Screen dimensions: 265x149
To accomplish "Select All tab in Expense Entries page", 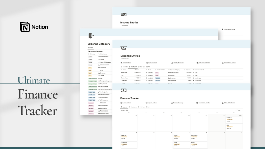I will (148, 67).
